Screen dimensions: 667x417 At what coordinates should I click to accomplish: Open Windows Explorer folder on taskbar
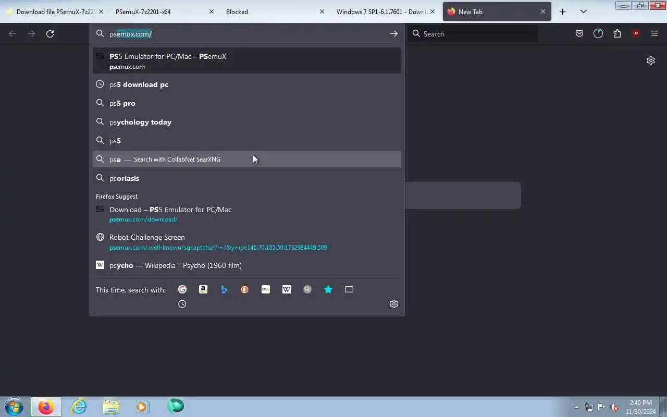pos(111,407)
